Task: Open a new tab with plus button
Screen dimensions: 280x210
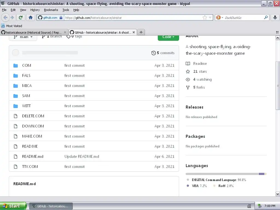Action: 141,32
